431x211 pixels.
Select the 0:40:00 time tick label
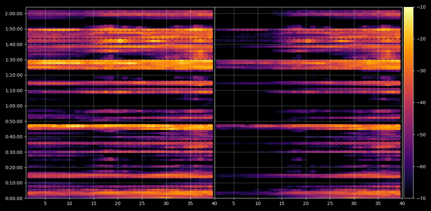click(x=14, y=137)
